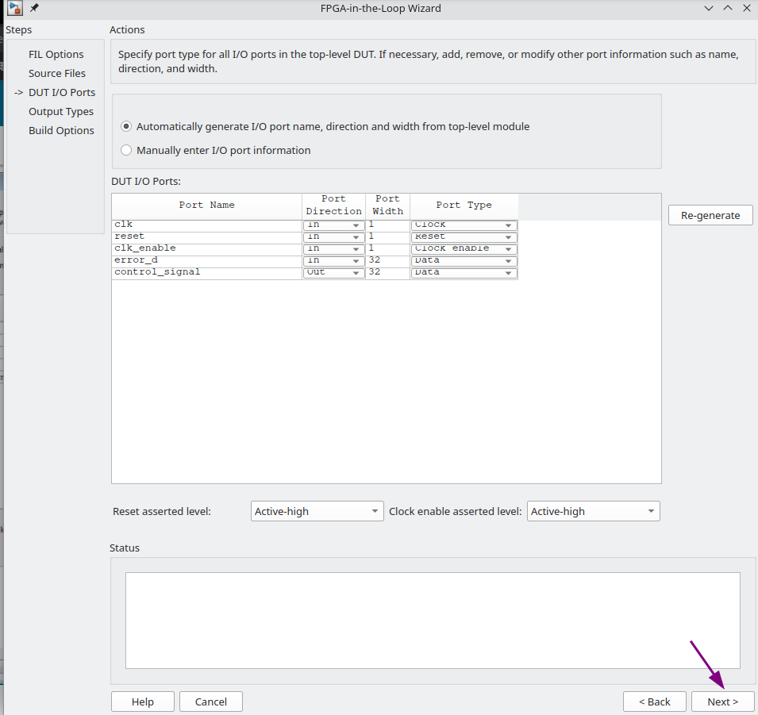Open Port Type dropdown for clk
Image resolution: width=758 pixels, height=715 pixels.
pos(464,225)
